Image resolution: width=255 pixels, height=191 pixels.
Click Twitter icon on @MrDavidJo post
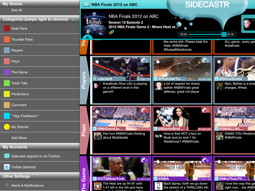95,129
